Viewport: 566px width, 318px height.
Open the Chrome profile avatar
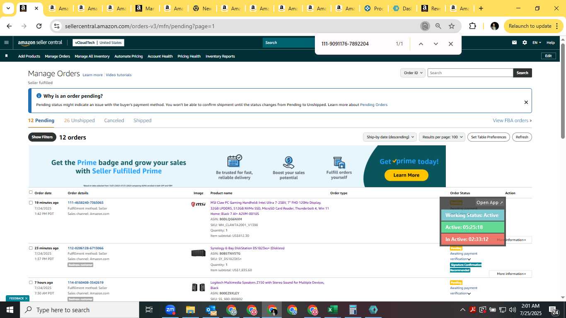pyautogui.click(x=494, y=26)
